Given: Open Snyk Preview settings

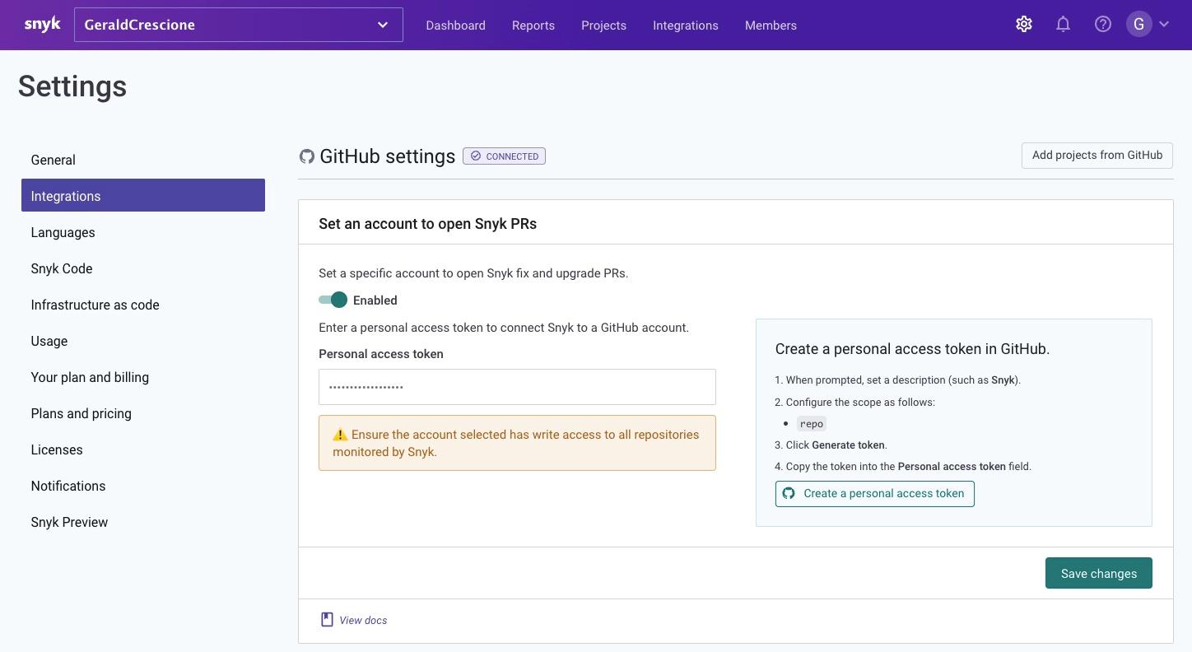Looking at the screenshot, I should pyautogui.click(x=143, y=522).
